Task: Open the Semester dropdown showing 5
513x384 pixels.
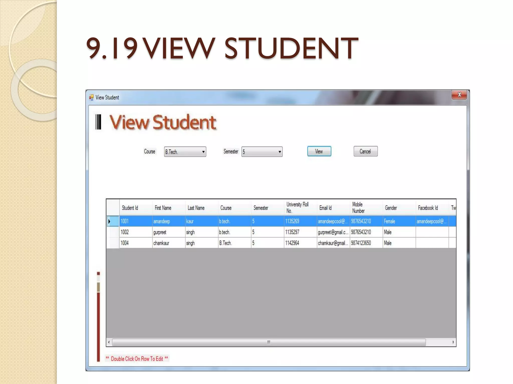Action: click(x=262, y=152)
